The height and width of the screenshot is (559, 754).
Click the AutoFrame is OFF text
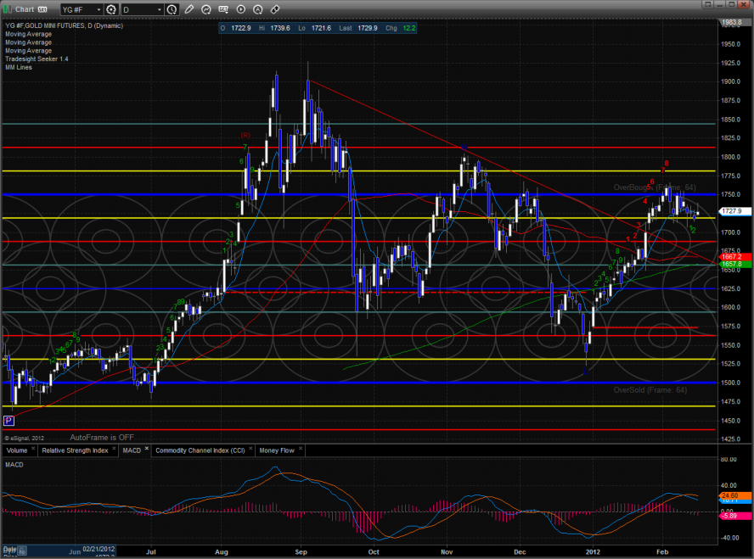[102, 438]
